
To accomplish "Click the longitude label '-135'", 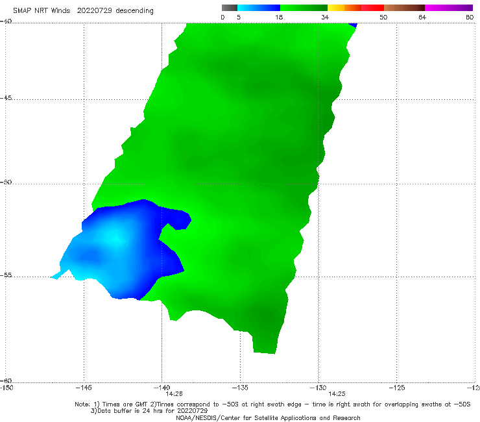I will pyautogui.click(x=240, y=388).
